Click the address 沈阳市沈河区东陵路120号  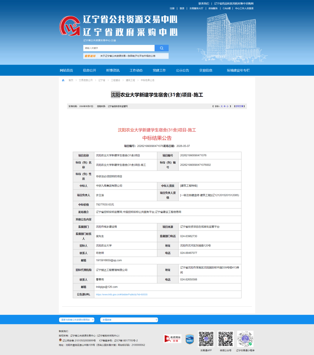click(x=195, y=246)
